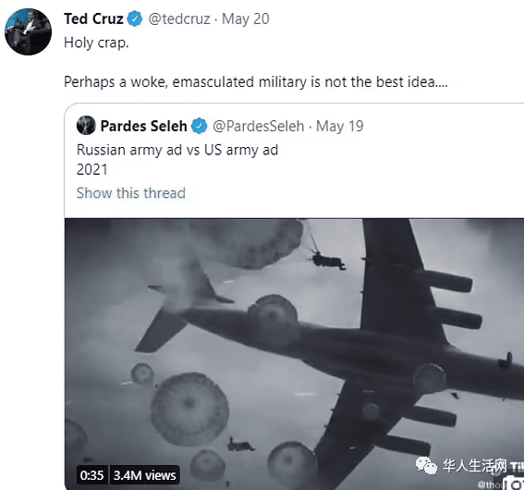524x490 pixels.
Task: Click the woke, emasculated military sentence
Action: click(256, 82)
